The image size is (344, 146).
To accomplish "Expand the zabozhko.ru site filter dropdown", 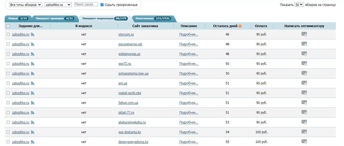I will (58, 5).
